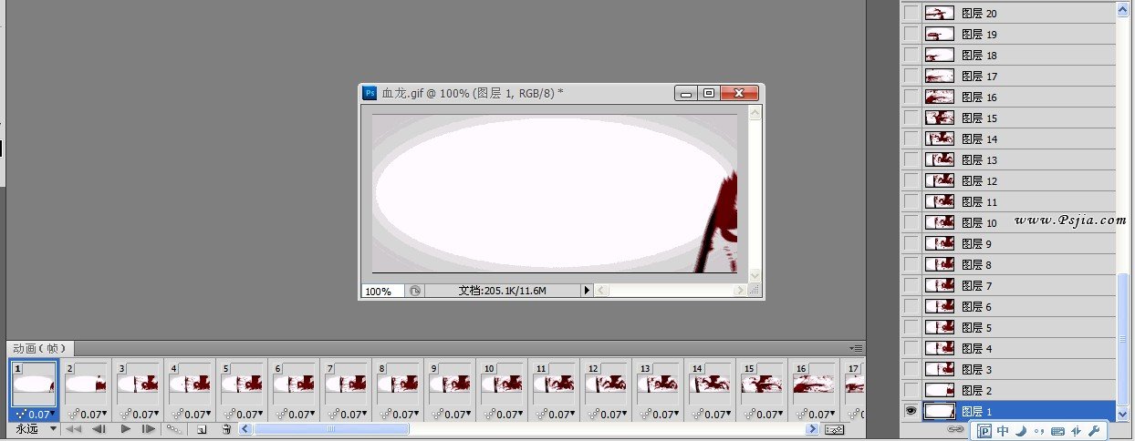Click 图层 14 layer thumbnail
Image resolution: width=1135 pixels, height=441 pixels.
pyautogui.click(x=939, y=138)
